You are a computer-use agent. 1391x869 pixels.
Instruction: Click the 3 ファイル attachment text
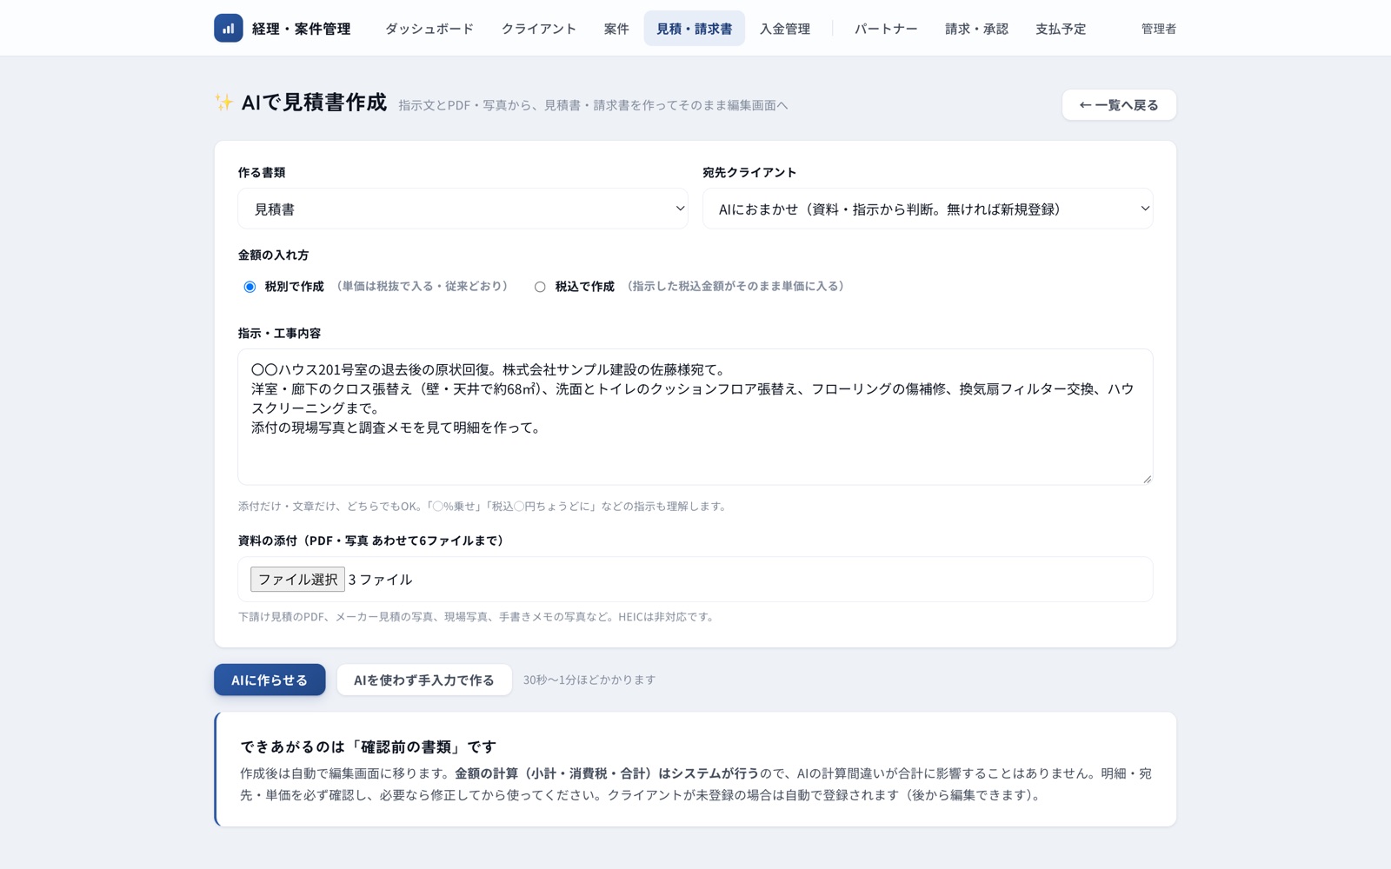click(x=380, y=580)
